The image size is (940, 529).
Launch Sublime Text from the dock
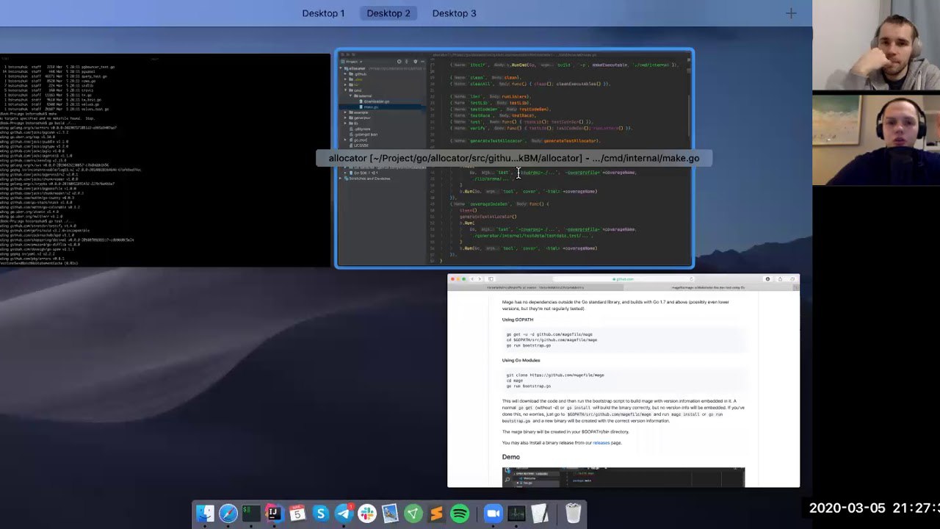click(436, 514)
